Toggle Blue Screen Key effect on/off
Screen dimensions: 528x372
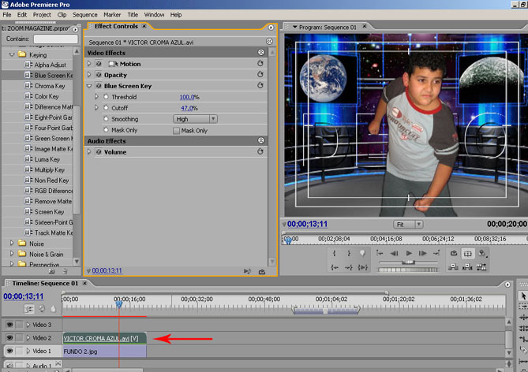(99, 85)
